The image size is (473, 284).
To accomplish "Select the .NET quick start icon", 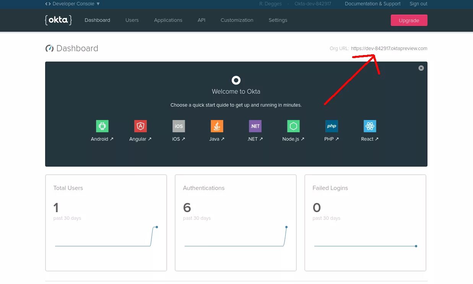I will coord(255,126).
